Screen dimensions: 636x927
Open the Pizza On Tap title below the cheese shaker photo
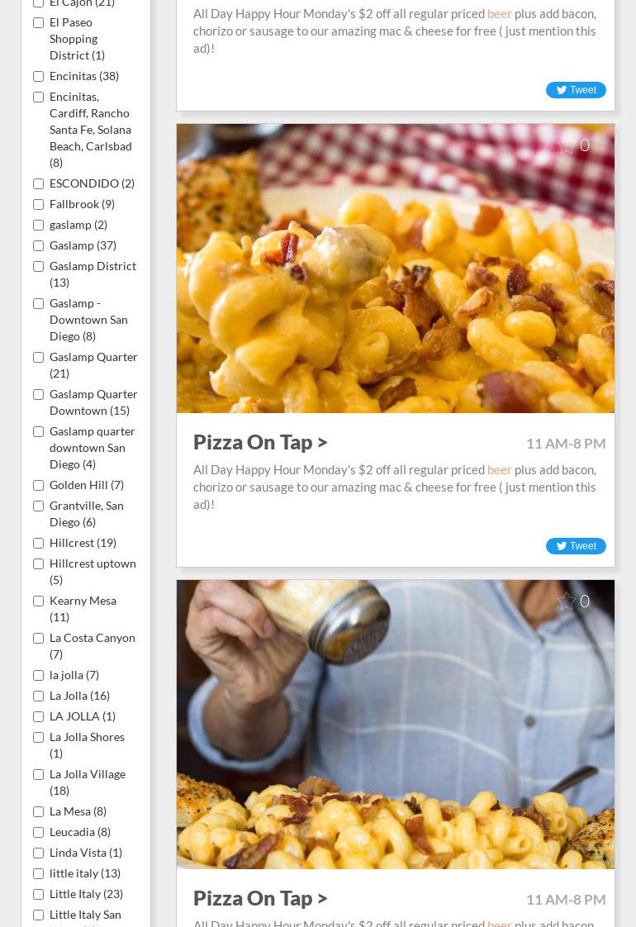pyautogui.click(x=260, y=898)
